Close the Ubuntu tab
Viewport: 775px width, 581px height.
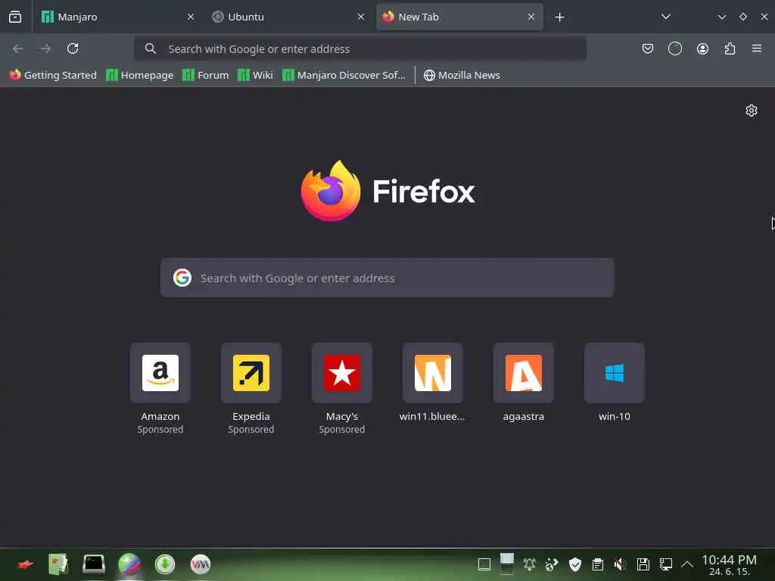[361, 17]
